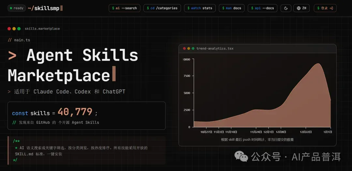The height and width of the screenshot is (171, 352).
Task: Click the chart footnote about push 时间统计
Action: [x=257, y=140]
